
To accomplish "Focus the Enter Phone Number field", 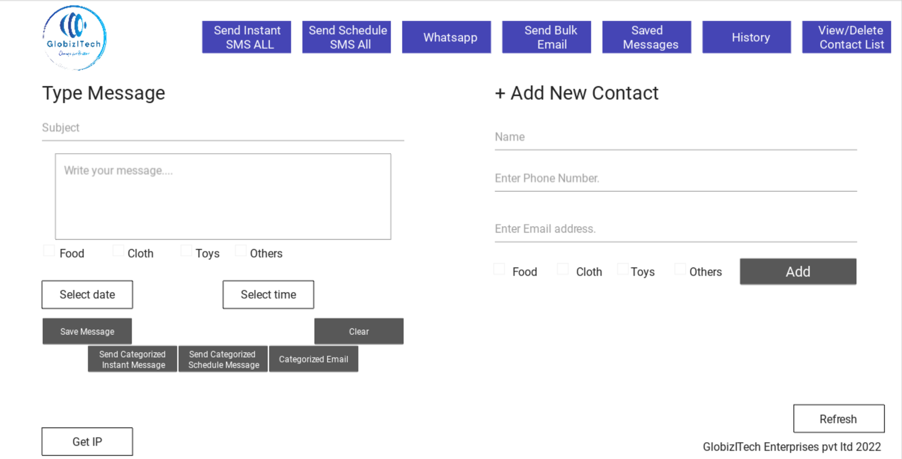I will point(675,179).
